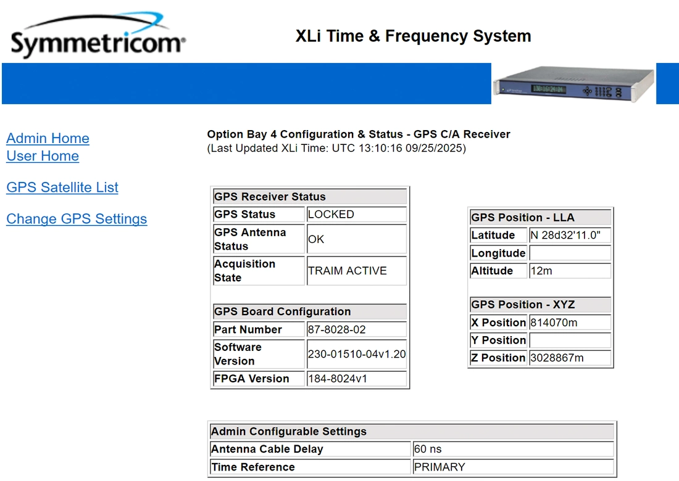Click the FPGA Version label
The height and width of the screenshot is (481, 679).
coord(259,379)
